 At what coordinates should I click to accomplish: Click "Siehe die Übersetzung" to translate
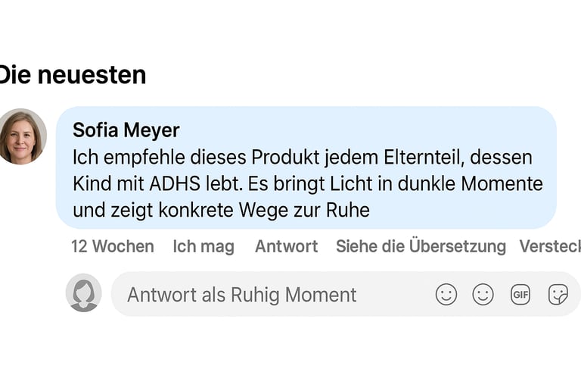point(421,246)
